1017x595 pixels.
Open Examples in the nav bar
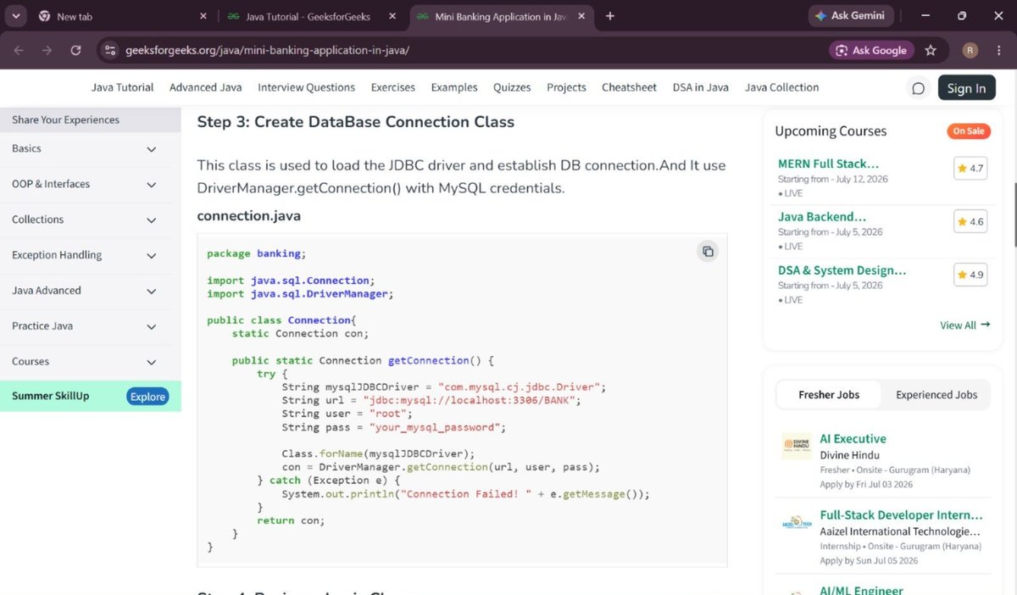(x=454, y=87)
